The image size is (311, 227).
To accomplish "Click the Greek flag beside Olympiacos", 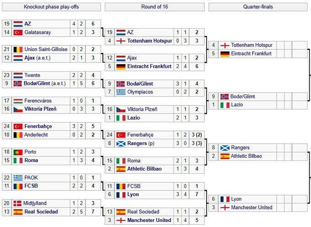I will tap(121, 92).
